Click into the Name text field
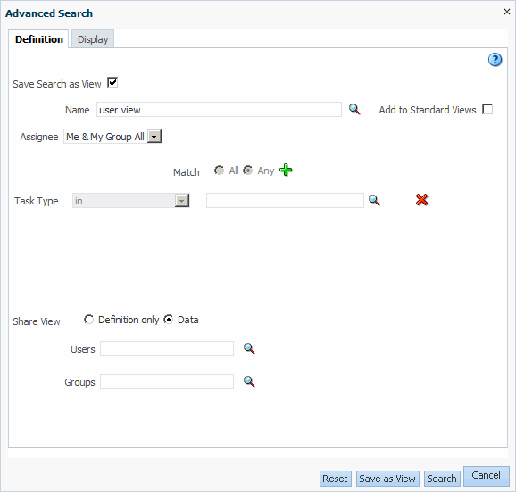Viewport: 516px width, 492px height. click(x=219, y=109)
